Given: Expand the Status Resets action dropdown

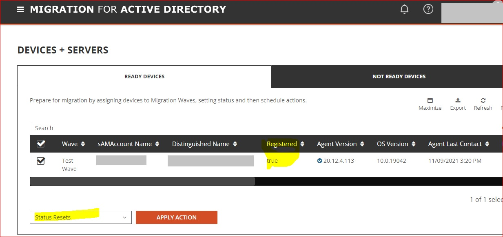Looking at the screenshot, I should pos(81,217).
